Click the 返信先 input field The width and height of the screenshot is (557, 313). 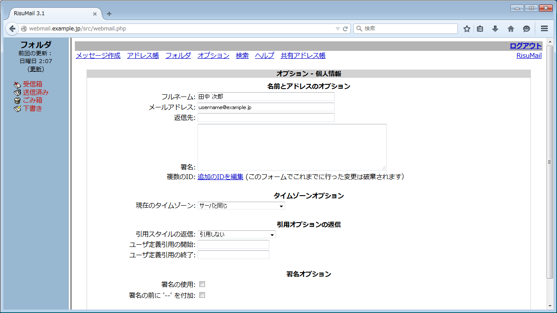point(266,117)
